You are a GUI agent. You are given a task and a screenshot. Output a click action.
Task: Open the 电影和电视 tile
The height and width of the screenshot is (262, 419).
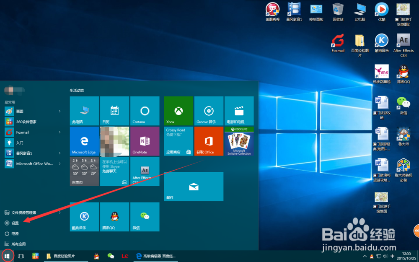pyautogui.click(x=239, y=111)
